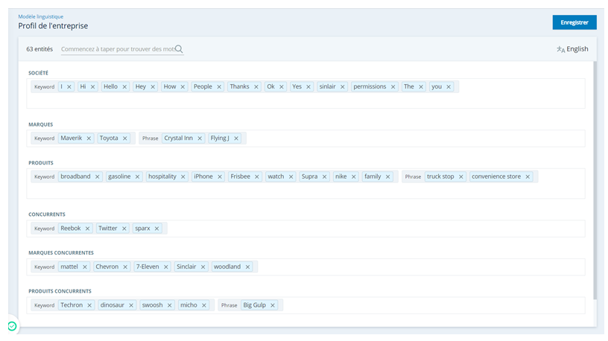
Task: Delete the Twitter competitor keyword
Action: [x=124, y=229]
